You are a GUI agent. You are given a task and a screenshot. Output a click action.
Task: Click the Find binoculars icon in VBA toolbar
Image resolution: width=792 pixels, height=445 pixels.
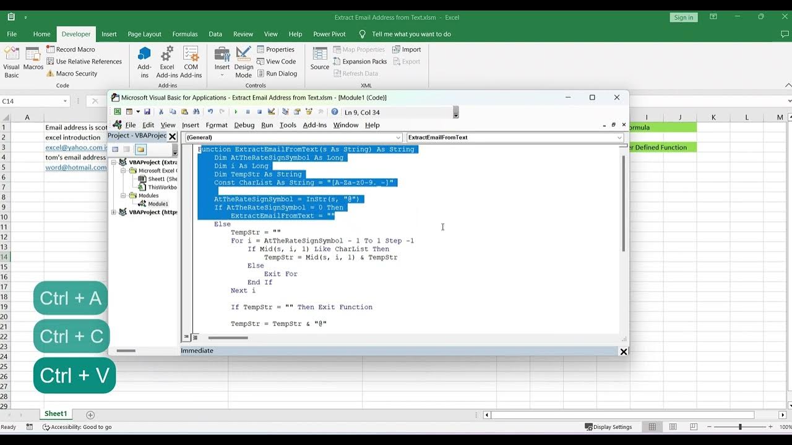coord(196,112)
